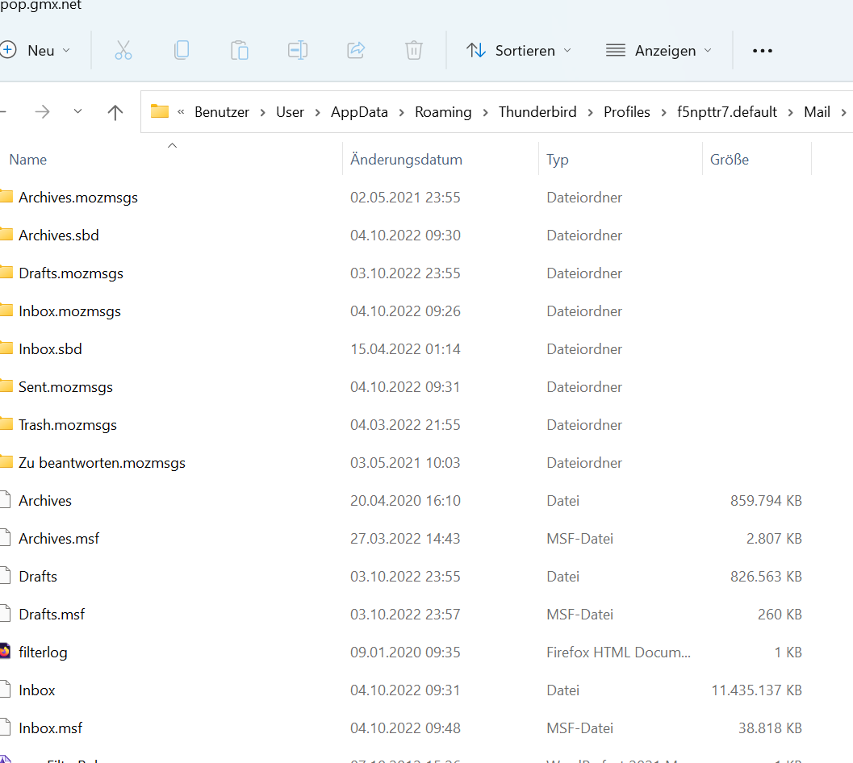Sort by Änderungsdatum column header
The width and height of the screenshot is (853, 763).
tap(406, 160)
